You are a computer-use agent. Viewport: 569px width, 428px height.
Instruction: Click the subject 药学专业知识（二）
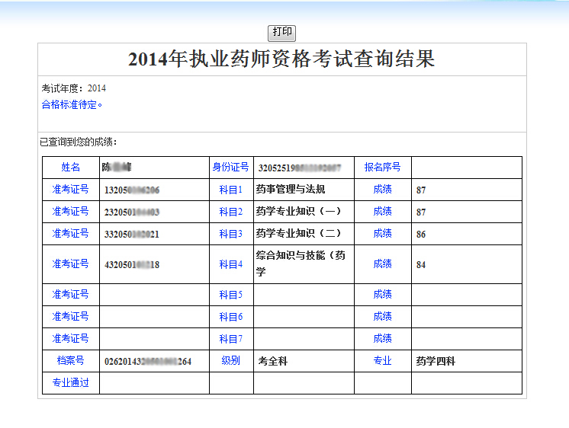(x=298, y=233)
